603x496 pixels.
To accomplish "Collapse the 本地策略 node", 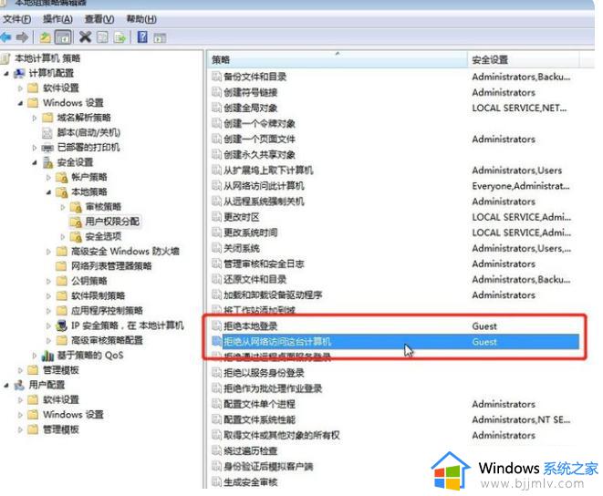I will pyautogui.click(x=48, y=192).
